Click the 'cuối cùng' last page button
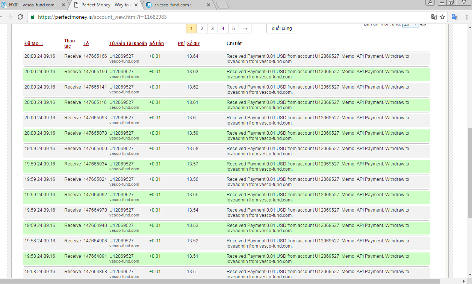Image resolution: width=472 pixels, height=284 pixels. 281,29
